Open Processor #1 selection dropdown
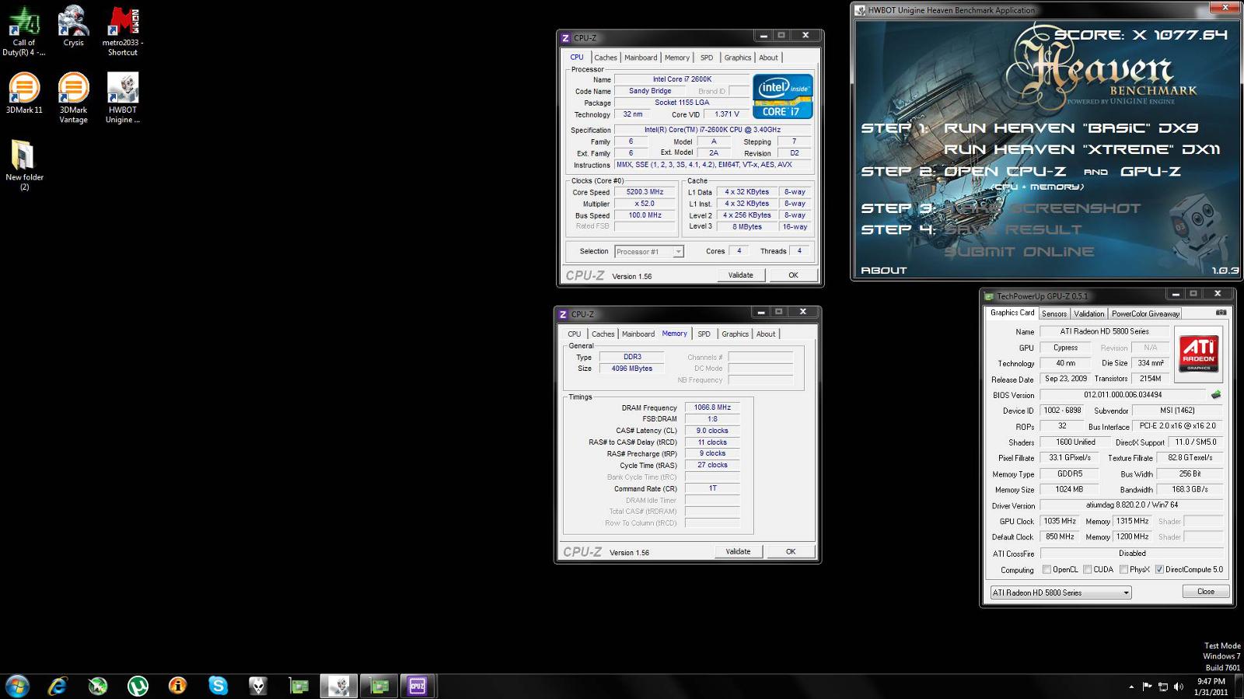Viewport: 1244px width, 699px height. pos(649,252)
